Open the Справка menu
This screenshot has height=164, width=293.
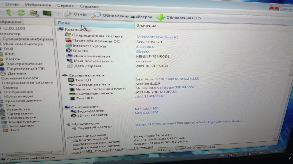coord(89,7)
